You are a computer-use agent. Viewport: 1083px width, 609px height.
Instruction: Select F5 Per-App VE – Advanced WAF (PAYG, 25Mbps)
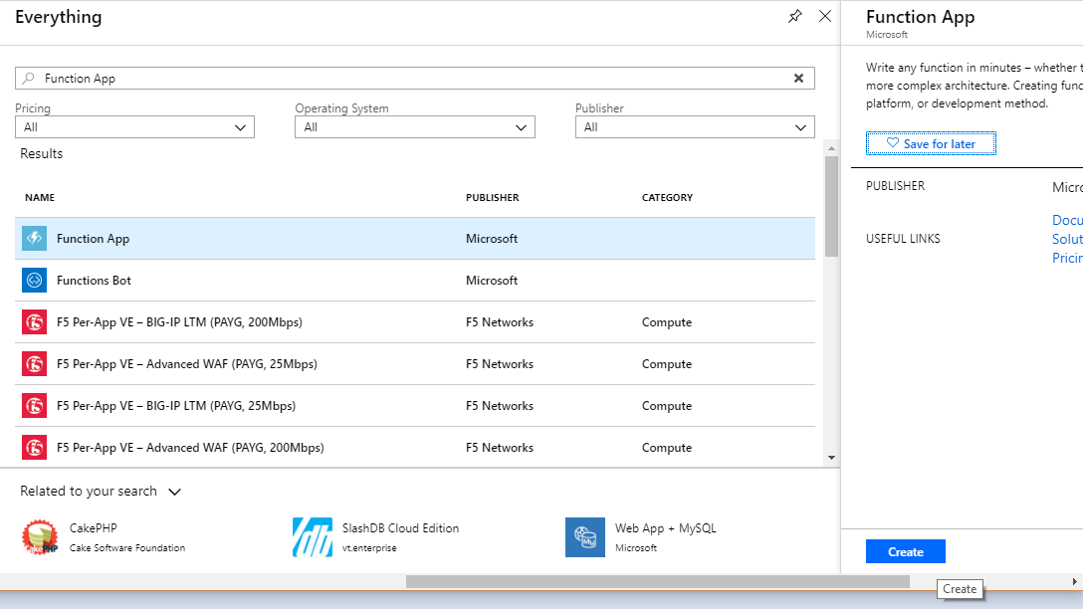tap(414, 364)
